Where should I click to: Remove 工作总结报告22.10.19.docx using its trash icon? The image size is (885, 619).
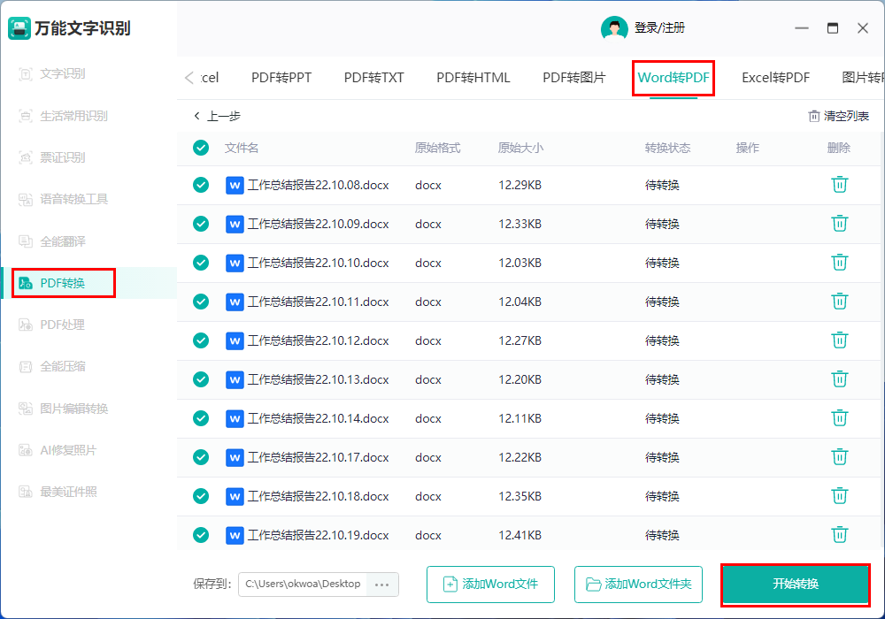[x=839, y=535]
